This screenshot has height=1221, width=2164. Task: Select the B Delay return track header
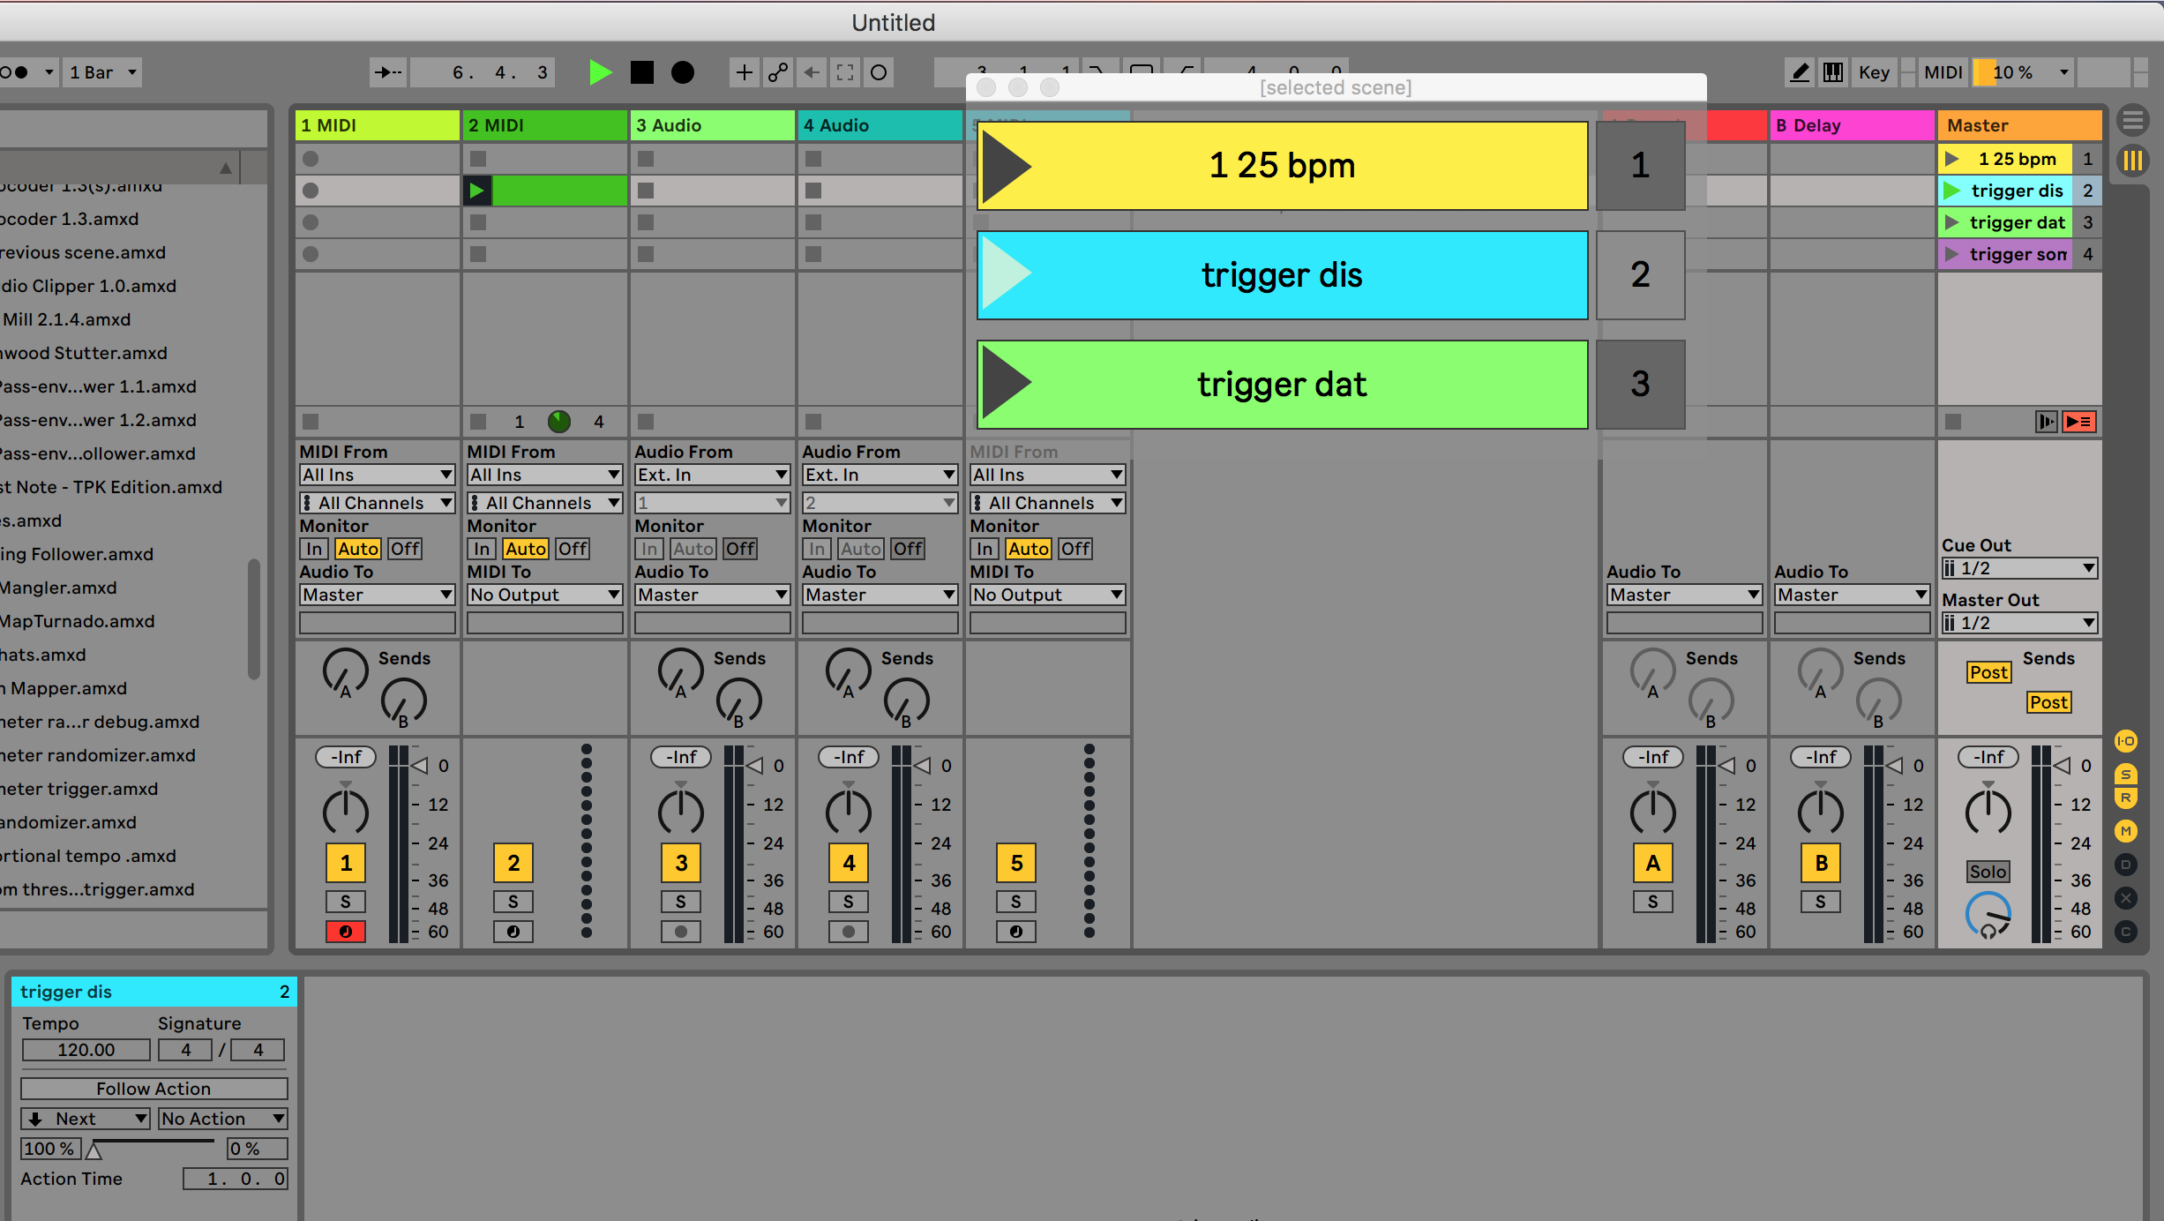[1851, 125]
